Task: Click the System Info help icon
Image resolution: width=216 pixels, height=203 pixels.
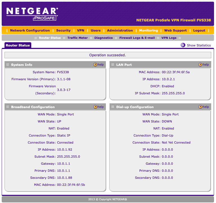Action: tap(95, 65)
